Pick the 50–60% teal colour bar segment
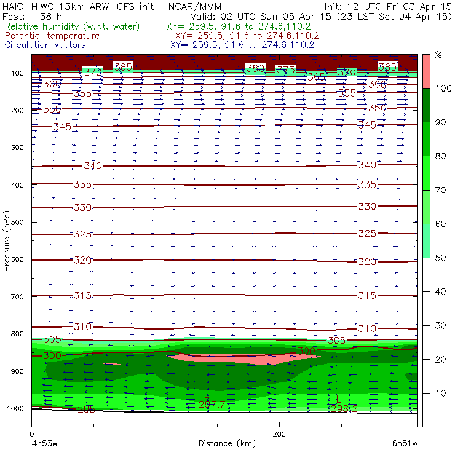This screenshot has height=455, width=455. point(426,241)
